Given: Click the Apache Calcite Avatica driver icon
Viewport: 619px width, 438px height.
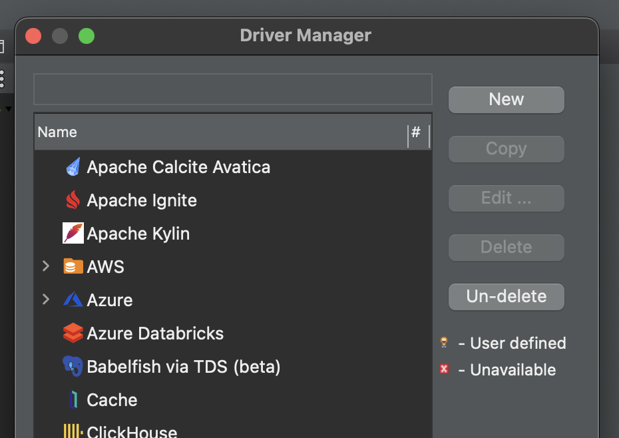Looking at the screenshot, I should click(73, 167).
